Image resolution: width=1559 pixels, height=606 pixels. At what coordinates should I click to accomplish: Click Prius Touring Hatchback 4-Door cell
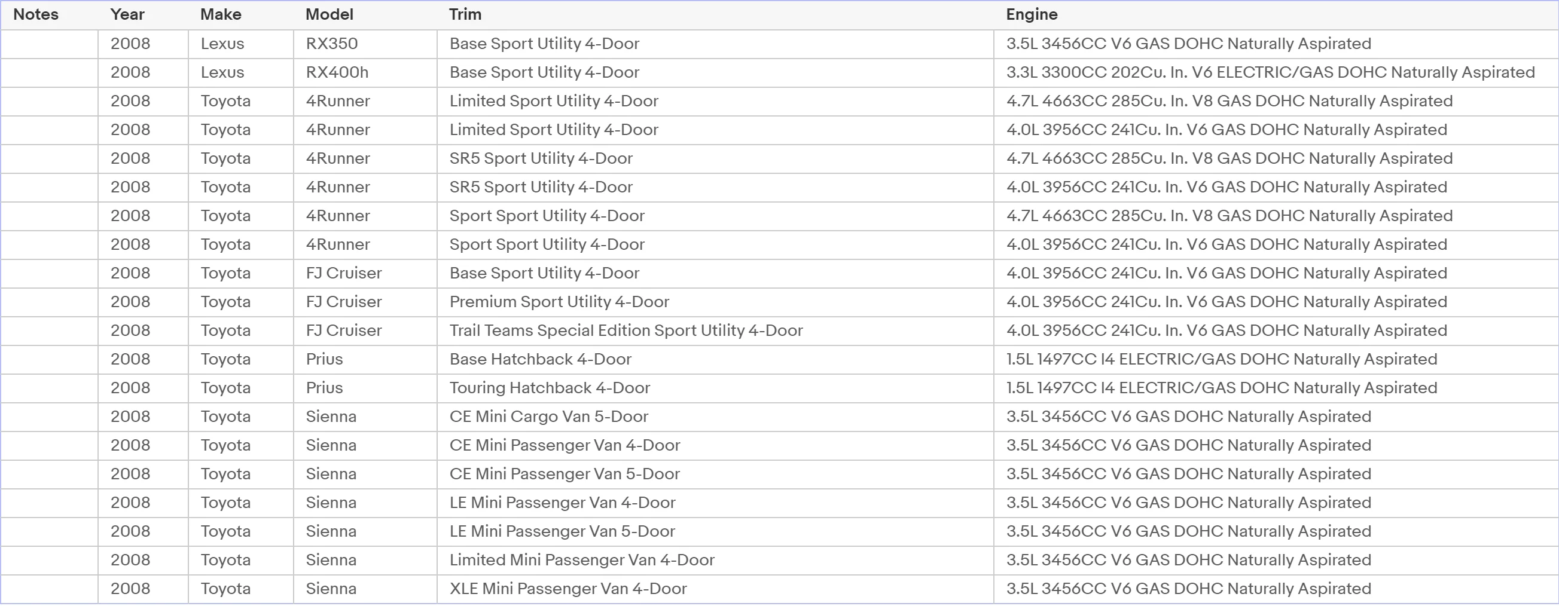click(715, 388)
